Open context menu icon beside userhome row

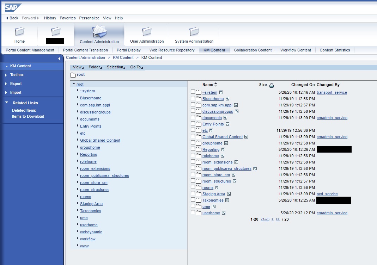tap(224, 213)
